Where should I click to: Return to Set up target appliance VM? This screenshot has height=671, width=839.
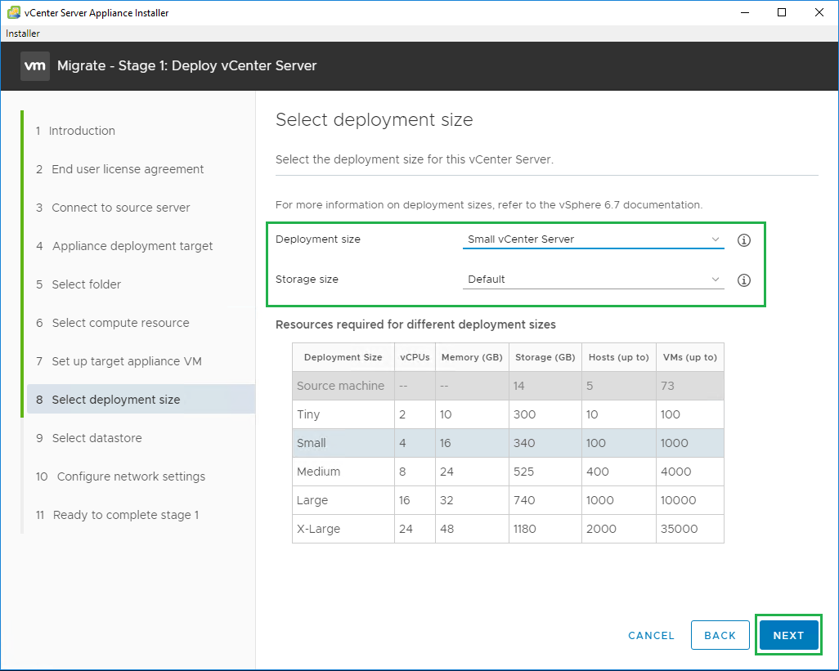[126, 361]
